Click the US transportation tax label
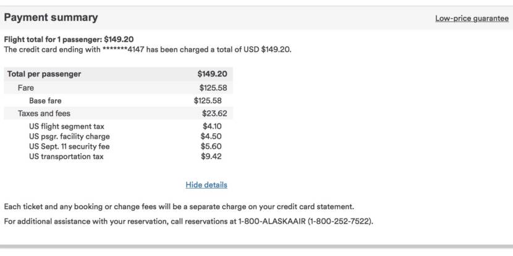Viewport: 513px width, 256px height. click(66, 157)
